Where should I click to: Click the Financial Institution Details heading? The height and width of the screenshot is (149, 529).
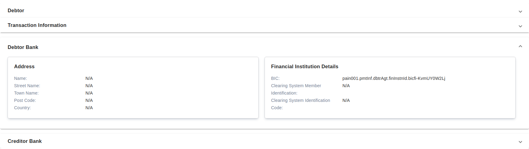pos(304,66)
